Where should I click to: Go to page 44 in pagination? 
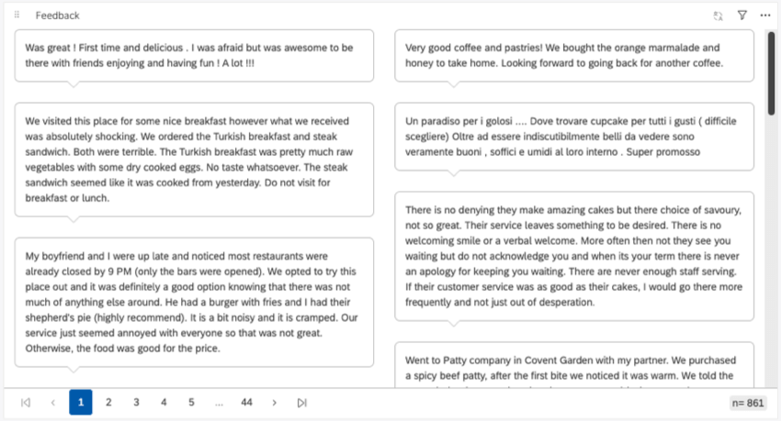pyautogui.click(x=246, y=403)
